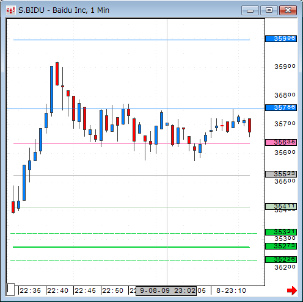Click the 22:50 time axis label
The image size is (303, 302).
[x=112, y=290]
